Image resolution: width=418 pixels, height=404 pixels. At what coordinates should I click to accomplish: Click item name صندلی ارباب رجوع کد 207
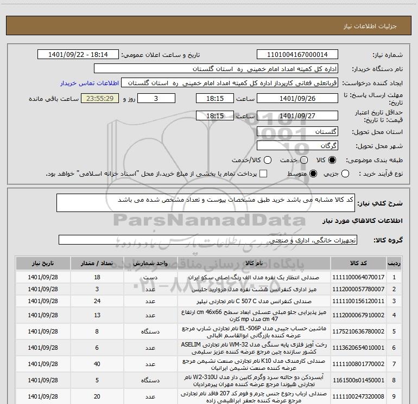[x=254, y=396]
